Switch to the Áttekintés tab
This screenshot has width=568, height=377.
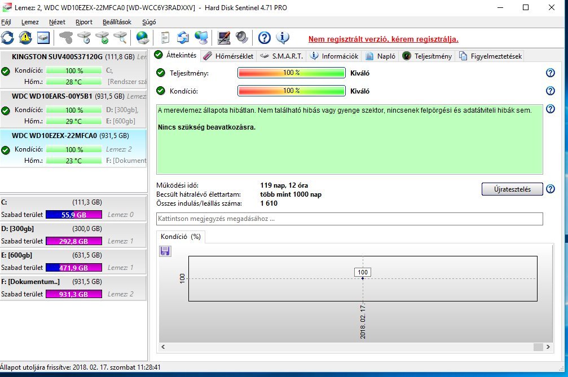pos(175,55)
